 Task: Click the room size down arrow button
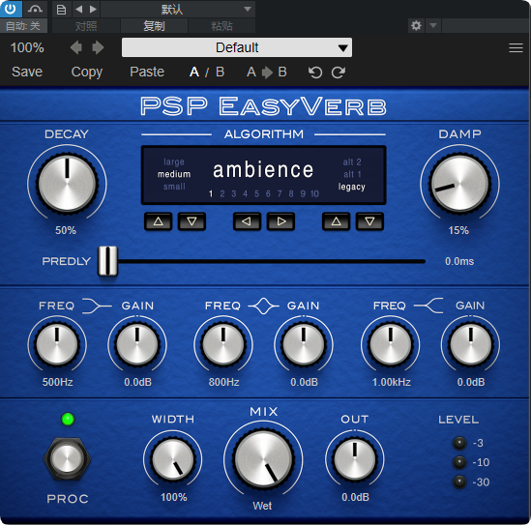point(192,221)
